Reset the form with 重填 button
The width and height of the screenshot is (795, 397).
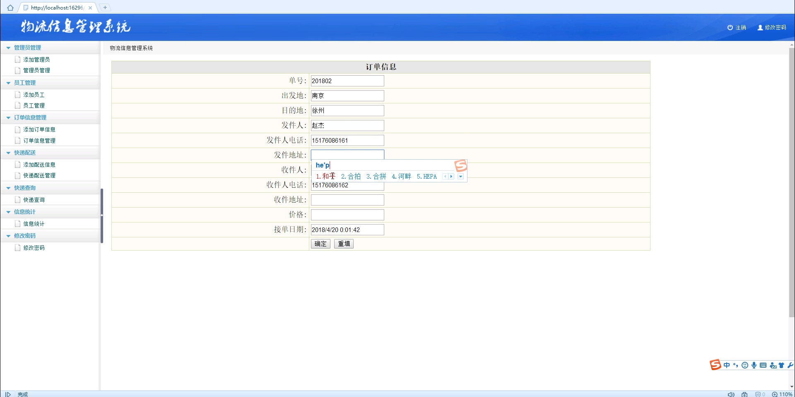(x=344, y=244)
